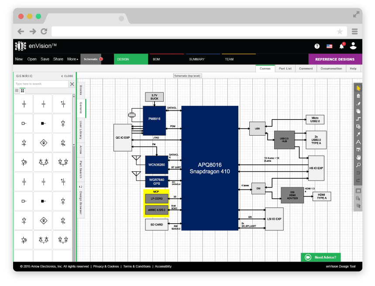Screen dimensions: 375x286
Task: Click Save in the menu bar
Action: pyautogui.click(x=45, y=59)
